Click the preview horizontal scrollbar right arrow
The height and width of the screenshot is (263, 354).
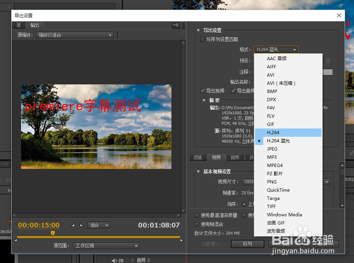179,215
